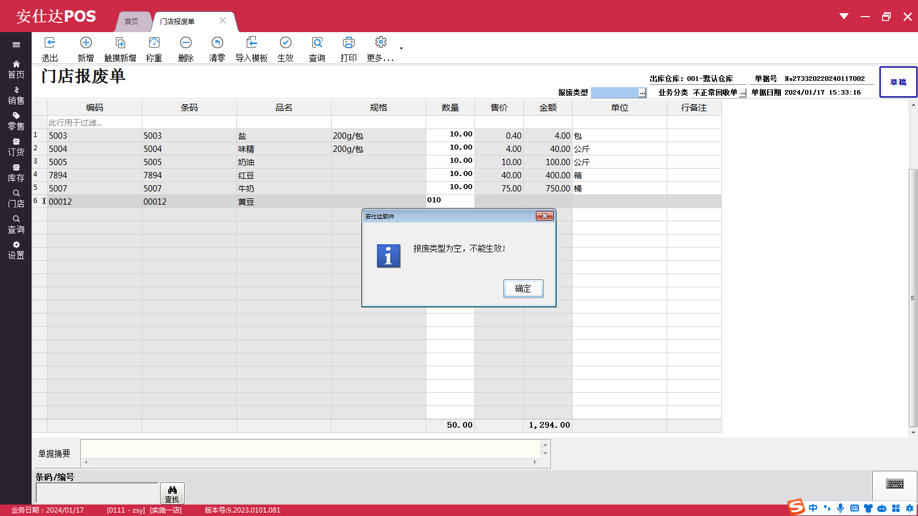Image resolution: width=918 pixels, height=516 pixels.
Task: Click the 打印 printer icon
Action: click(348, 43)
